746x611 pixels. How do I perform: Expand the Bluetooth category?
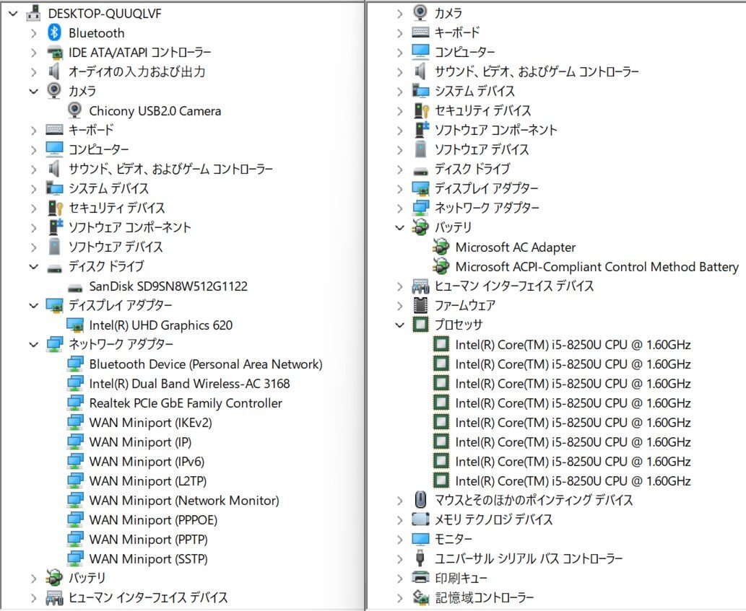[x=34, y=33]
